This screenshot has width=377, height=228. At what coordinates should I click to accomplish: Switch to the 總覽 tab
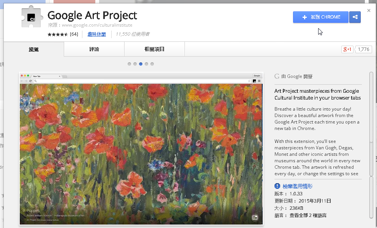tap(34, 49)
